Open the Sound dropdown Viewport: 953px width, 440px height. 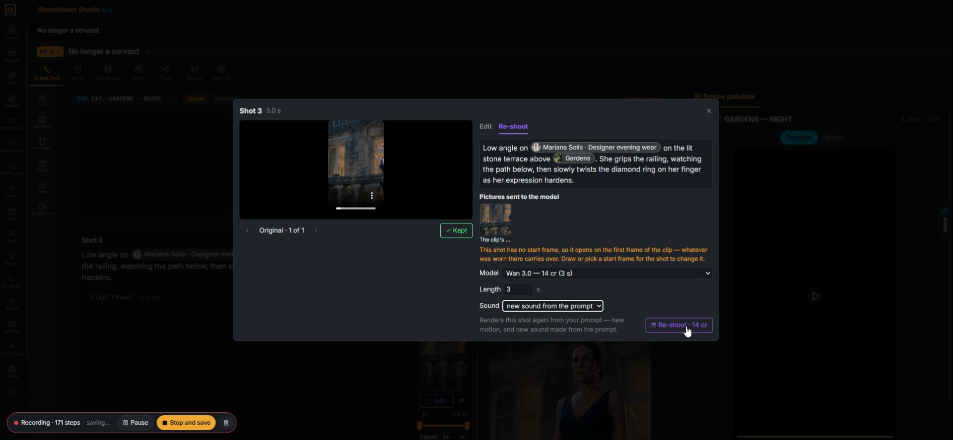552,306
